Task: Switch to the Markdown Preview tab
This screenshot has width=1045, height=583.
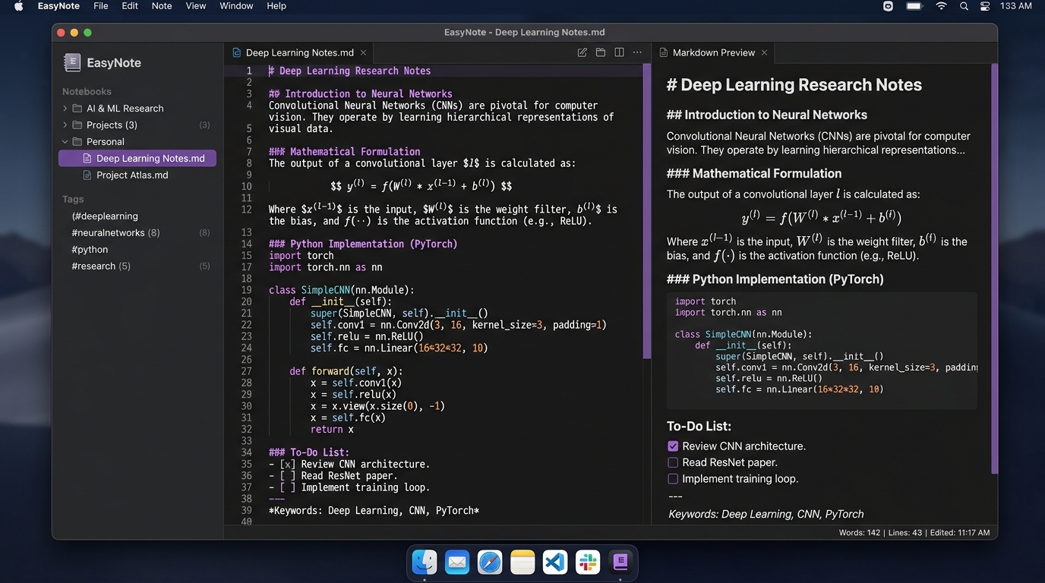Action: [713, 52]
